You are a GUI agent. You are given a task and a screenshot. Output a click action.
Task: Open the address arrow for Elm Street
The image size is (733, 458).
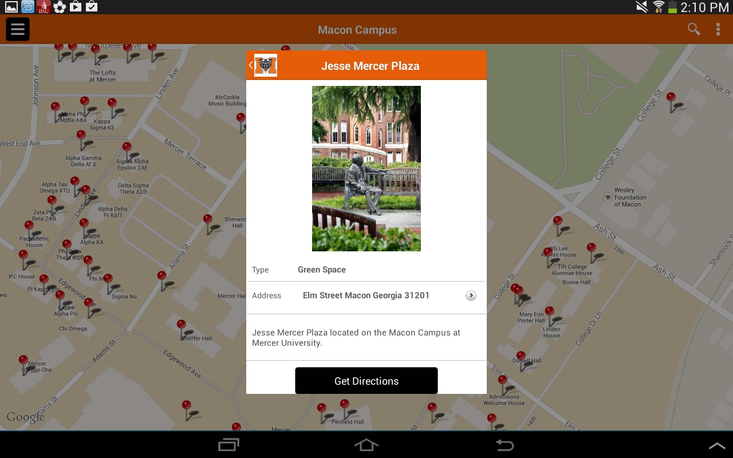pos(471,295)
